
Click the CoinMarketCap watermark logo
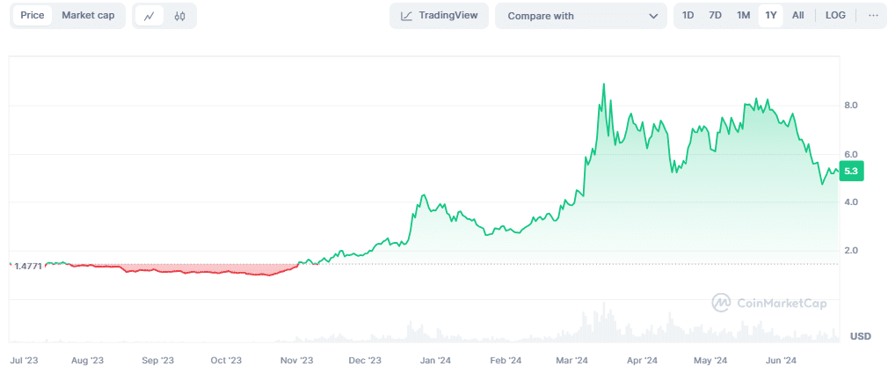tap(769, 303)
